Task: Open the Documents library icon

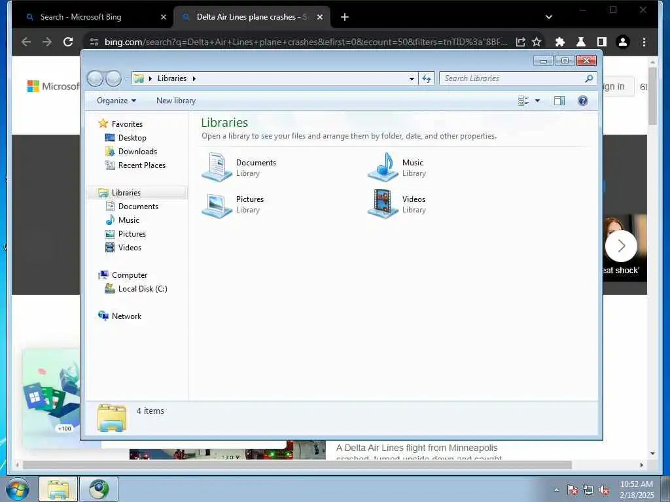Action: coord(217,167)
